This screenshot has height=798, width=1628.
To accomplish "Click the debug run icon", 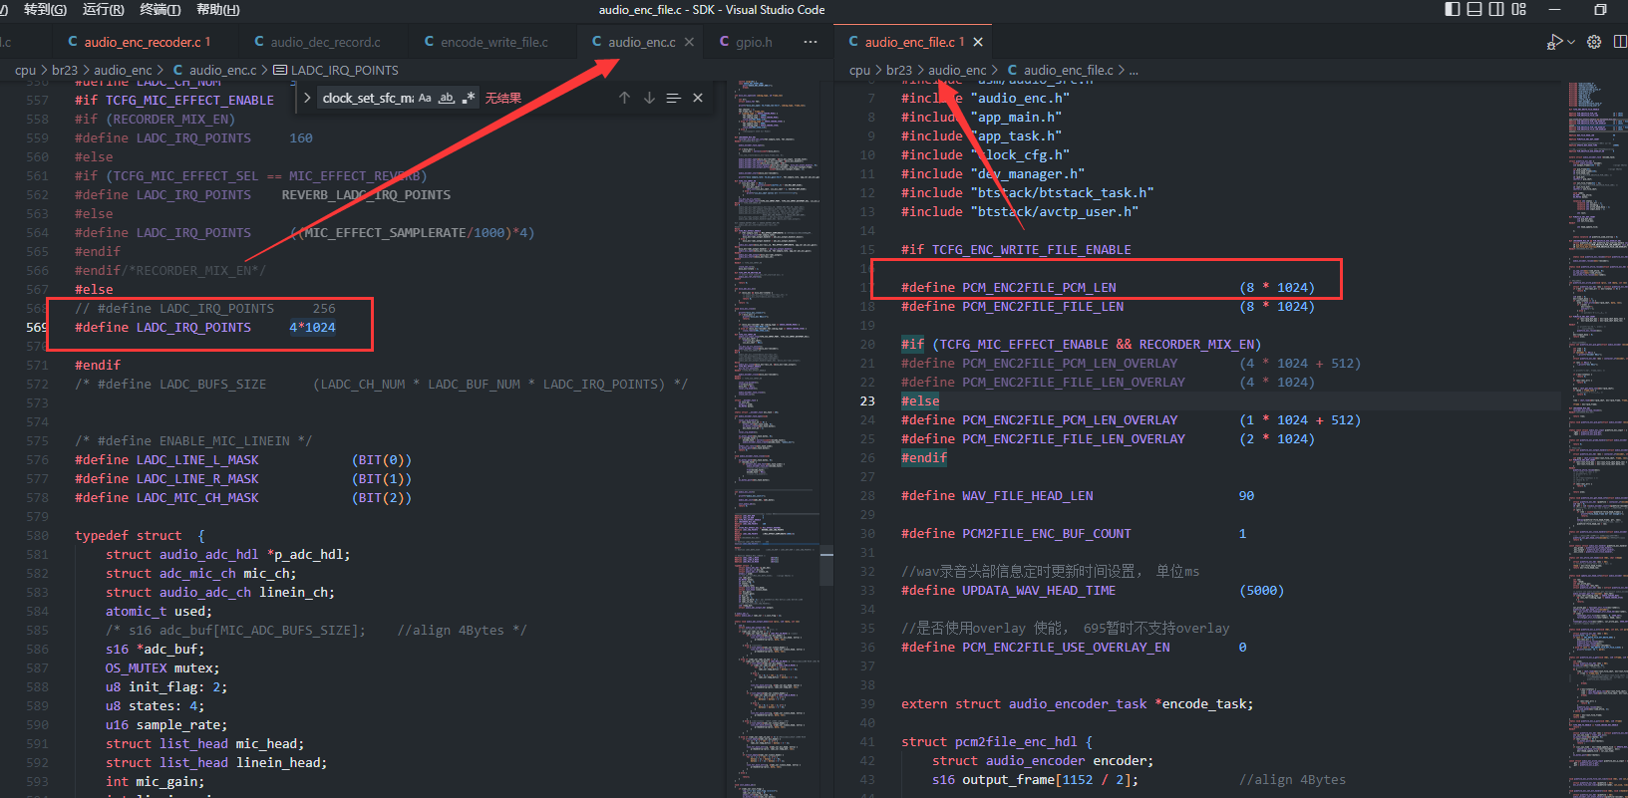I will tap(1554, 42).
